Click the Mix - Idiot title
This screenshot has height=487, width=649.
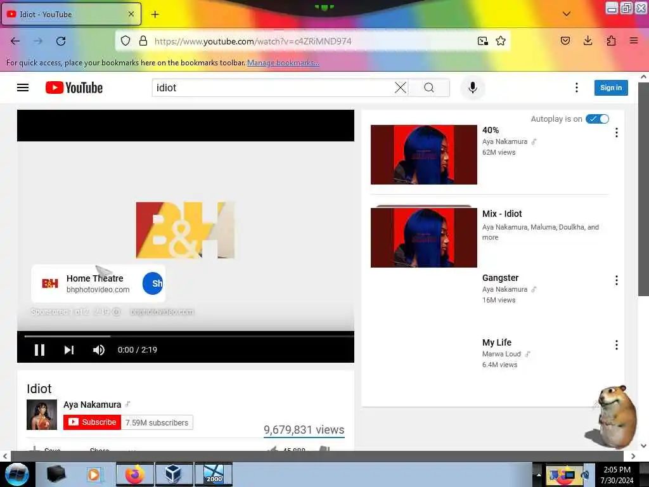pyautogui.click(x=502, y=214)
